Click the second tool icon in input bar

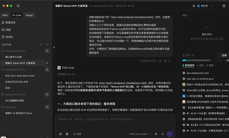pyautogui.click(x=67, y=134)
